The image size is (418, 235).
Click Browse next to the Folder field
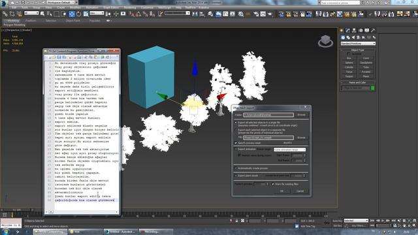[x=302, y=115]
